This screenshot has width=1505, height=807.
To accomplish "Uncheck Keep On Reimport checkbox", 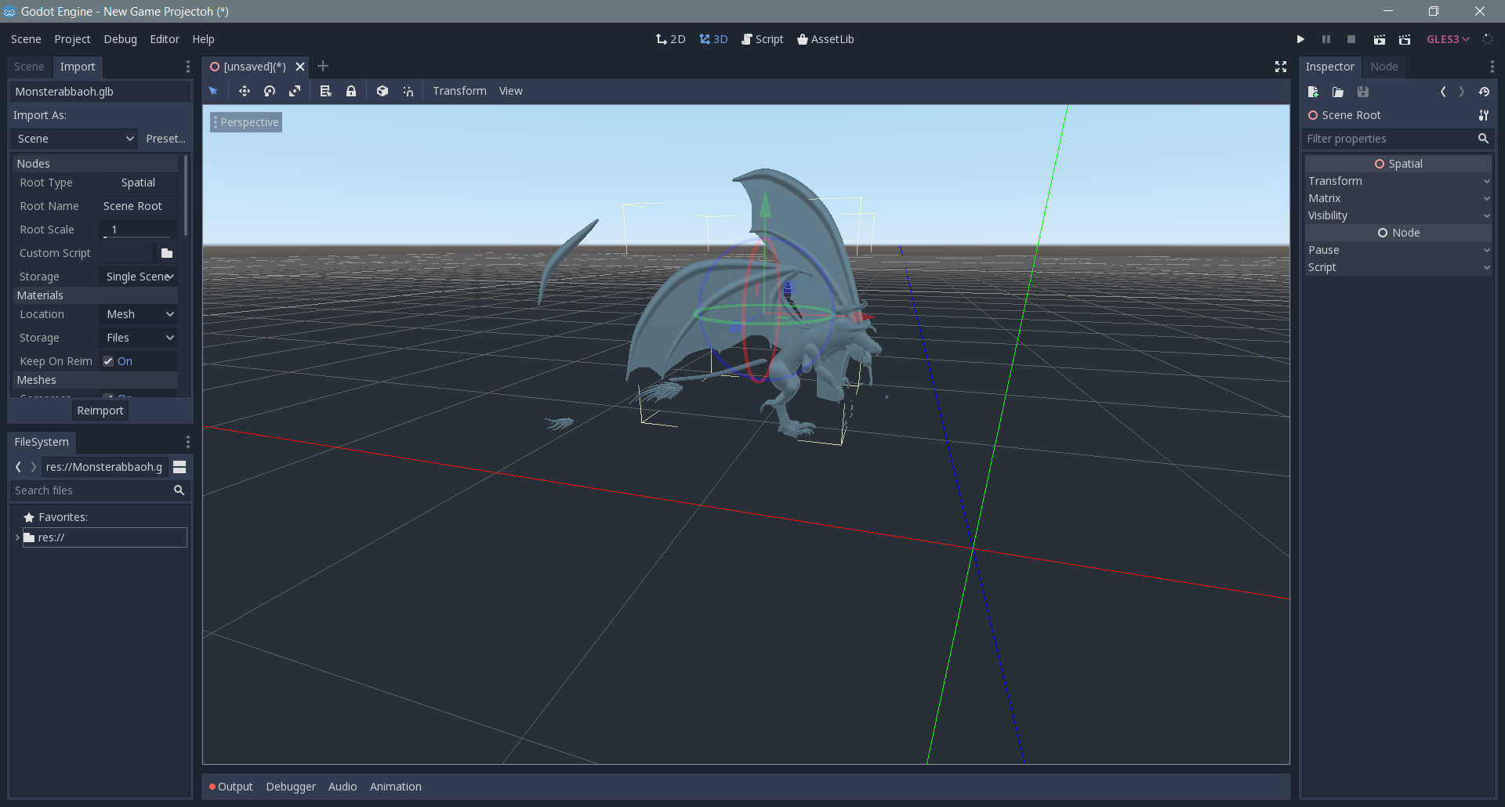I will click(x=108, y=361).
